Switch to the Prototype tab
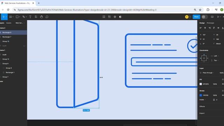 click(210, 23)
